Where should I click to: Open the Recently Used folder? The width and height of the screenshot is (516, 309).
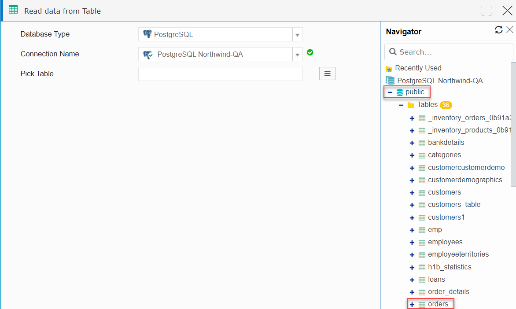coord(418,68)
